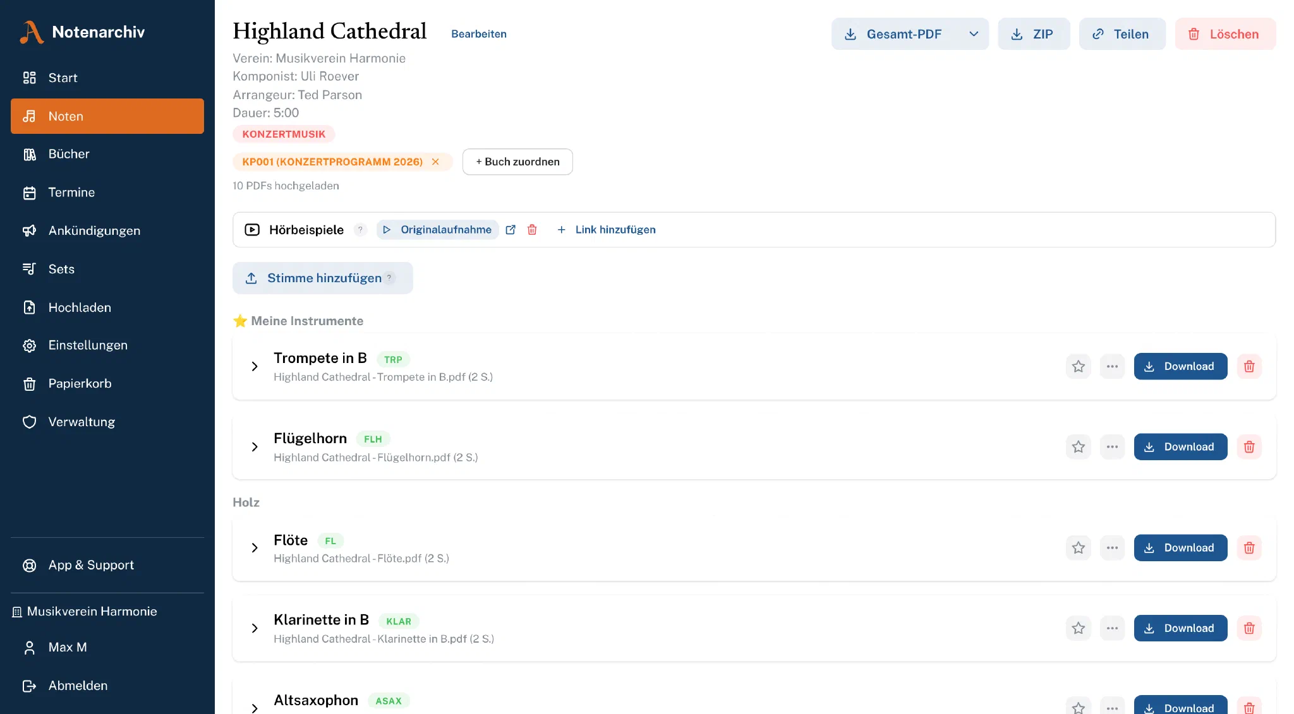Image resolution: width=1294 pixels, height=714 pixels.
Task: Download the Trompete in B part
Action: 1180,366
